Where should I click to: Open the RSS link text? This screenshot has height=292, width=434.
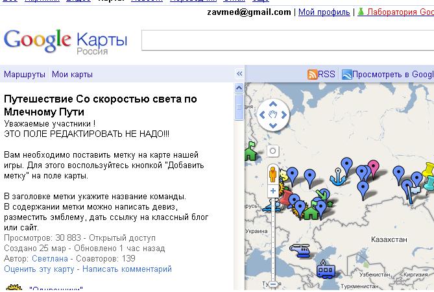tap(326, 74)
